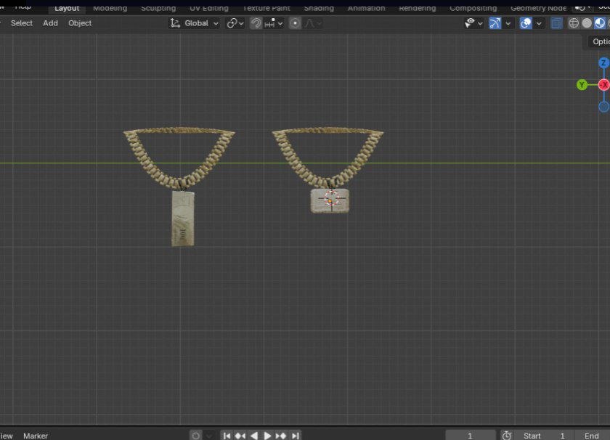Switch to wireframe viewport shading

tap(574, 23)
